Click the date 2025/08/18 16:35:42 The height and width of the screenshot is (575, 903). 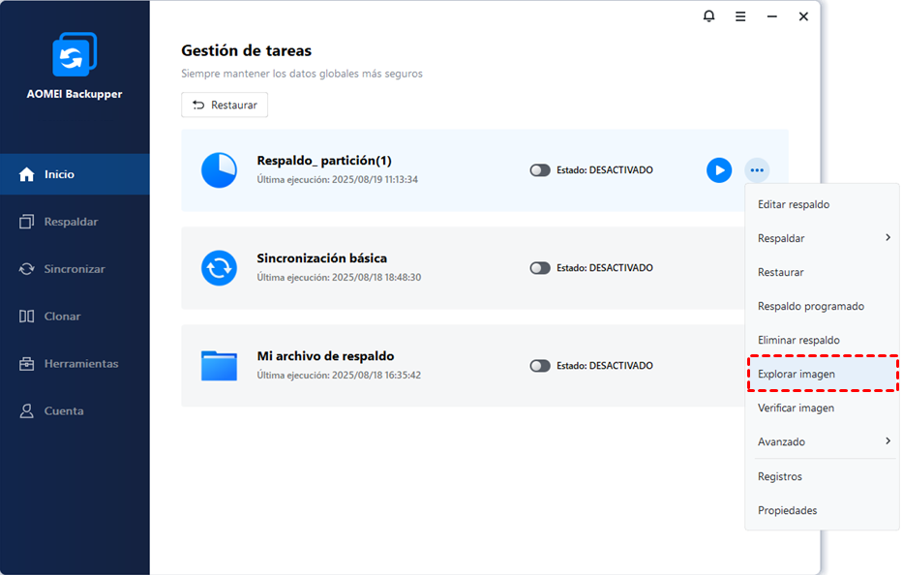tap(376, 375)
